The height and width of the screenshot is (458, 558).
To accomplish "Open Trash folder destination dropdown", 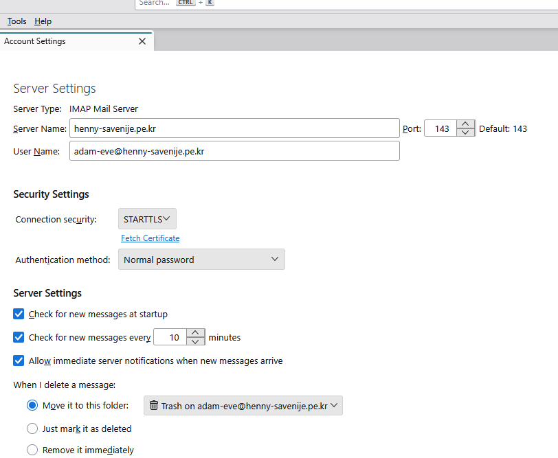I will pos(243,406).
